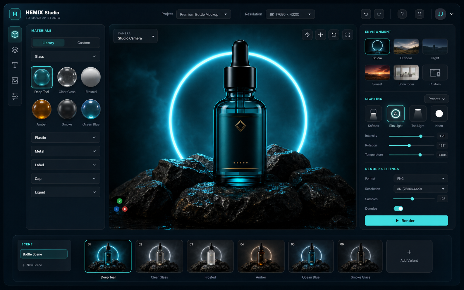Click the blue Z axis gizmo

[116, 209]
